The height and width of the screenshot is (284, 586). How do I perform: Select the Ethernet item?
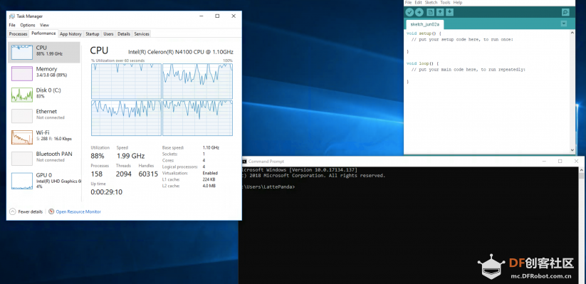(43, 116)
